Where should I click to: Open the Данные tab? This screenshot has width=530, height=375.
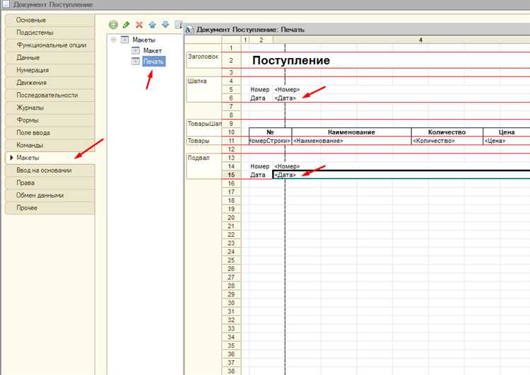coord(50,57)
